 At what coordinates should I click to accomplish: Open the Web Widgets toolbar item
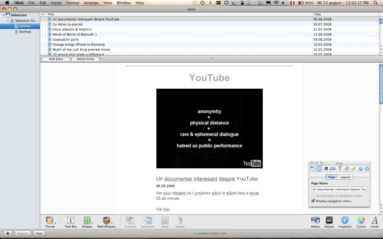point(106,222)
